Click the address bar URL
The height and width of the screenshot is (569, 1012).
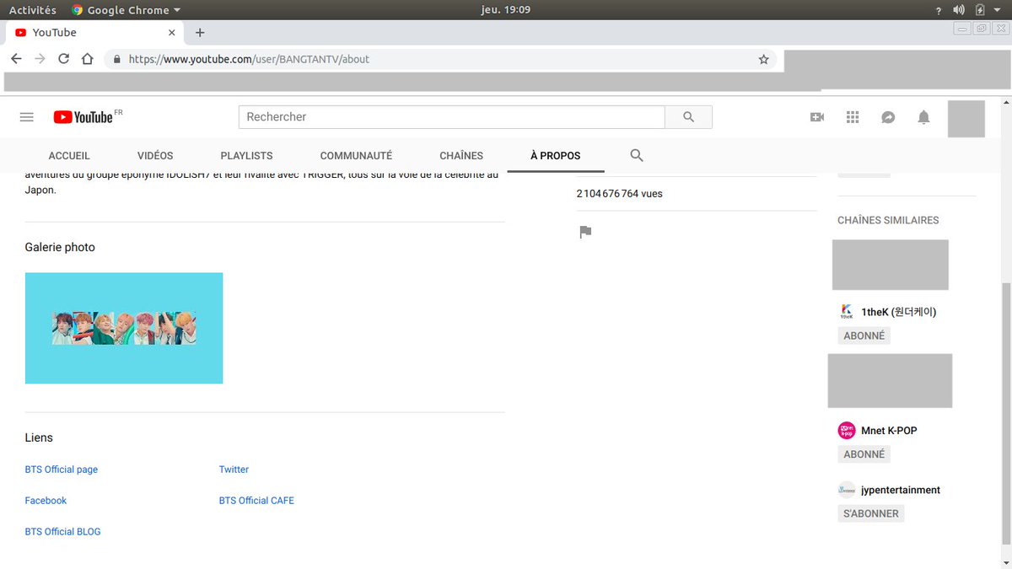tap(249, 60)
